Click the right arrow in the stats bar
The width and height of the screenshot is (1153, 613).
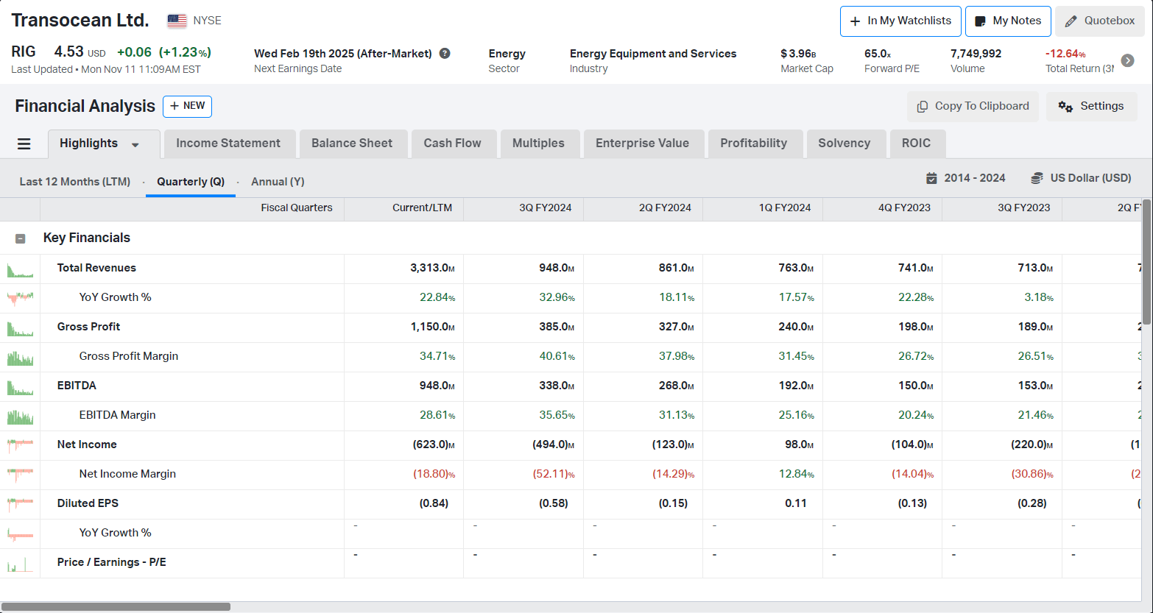tap(1127, 61)
